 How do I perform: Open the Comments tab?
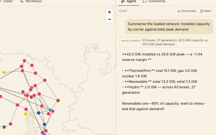point(154,1)
